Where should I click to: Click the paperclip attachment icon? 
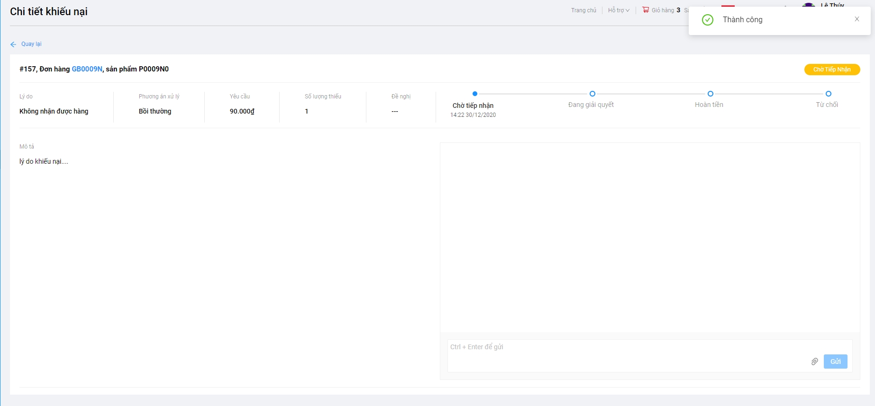[x=814, y=362]
